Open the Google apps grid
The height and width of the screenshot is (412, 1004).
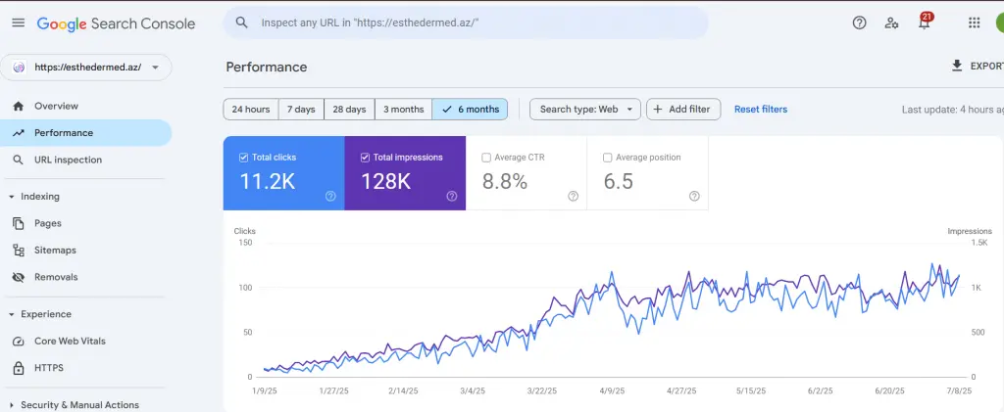(x=974, y=23)
